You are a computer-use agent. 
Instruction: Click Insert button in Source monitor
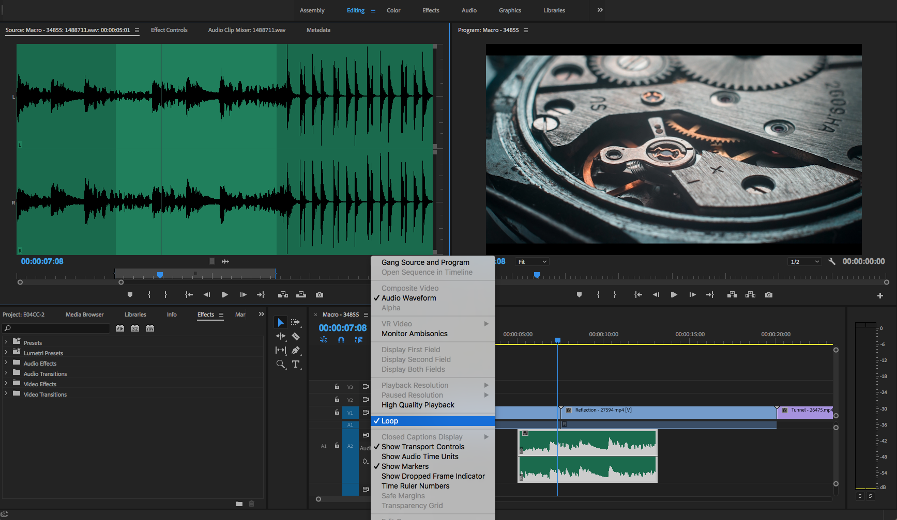283,295
